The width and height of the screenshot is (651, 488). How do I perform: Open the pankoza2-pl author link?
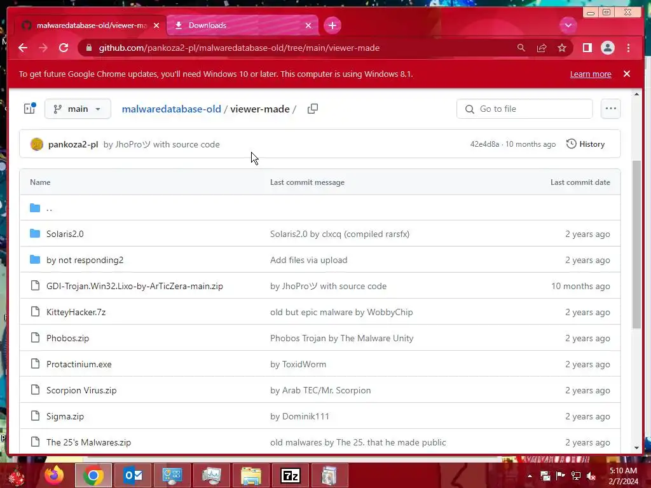(x=73, y=144)
